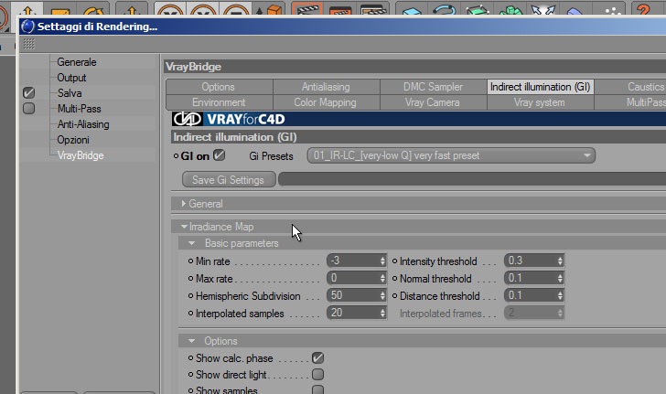Collapse the Basic parameters group

tap(191, 243)
